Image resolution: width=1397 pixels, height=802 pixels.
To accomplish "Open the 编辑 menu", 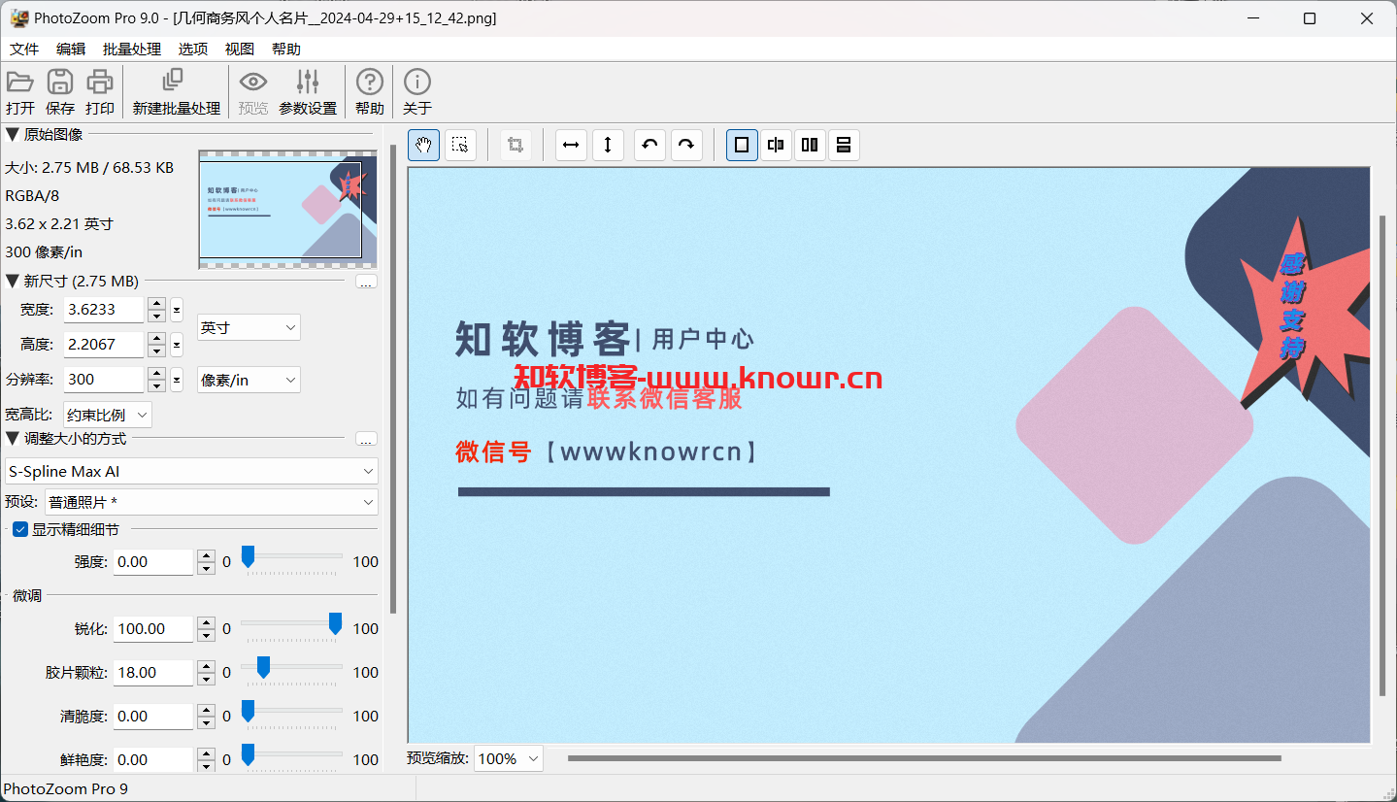I will pos(71,49).
